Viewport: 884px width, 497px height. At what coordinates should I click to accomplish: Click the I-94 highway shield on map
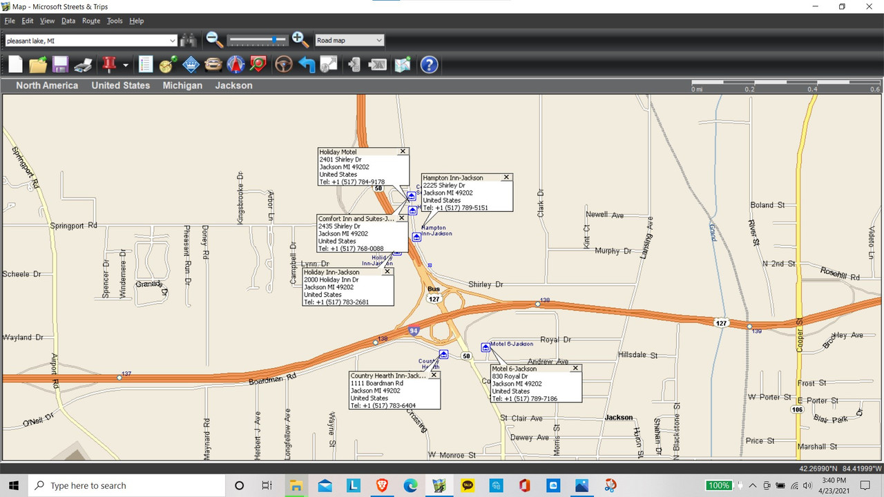point(413,331)
